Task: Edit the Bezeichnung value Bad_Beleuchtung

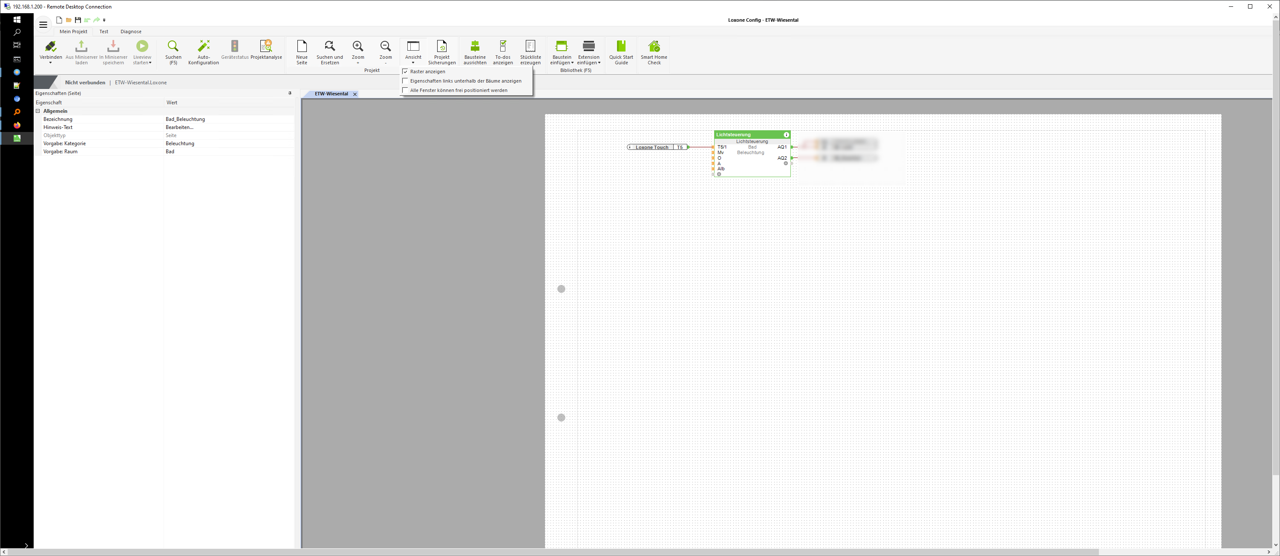Action: coord(185,119)
